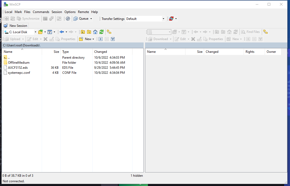Click the local New button
The width and height of the screenshot is (290, 186).
click(85, 39)
